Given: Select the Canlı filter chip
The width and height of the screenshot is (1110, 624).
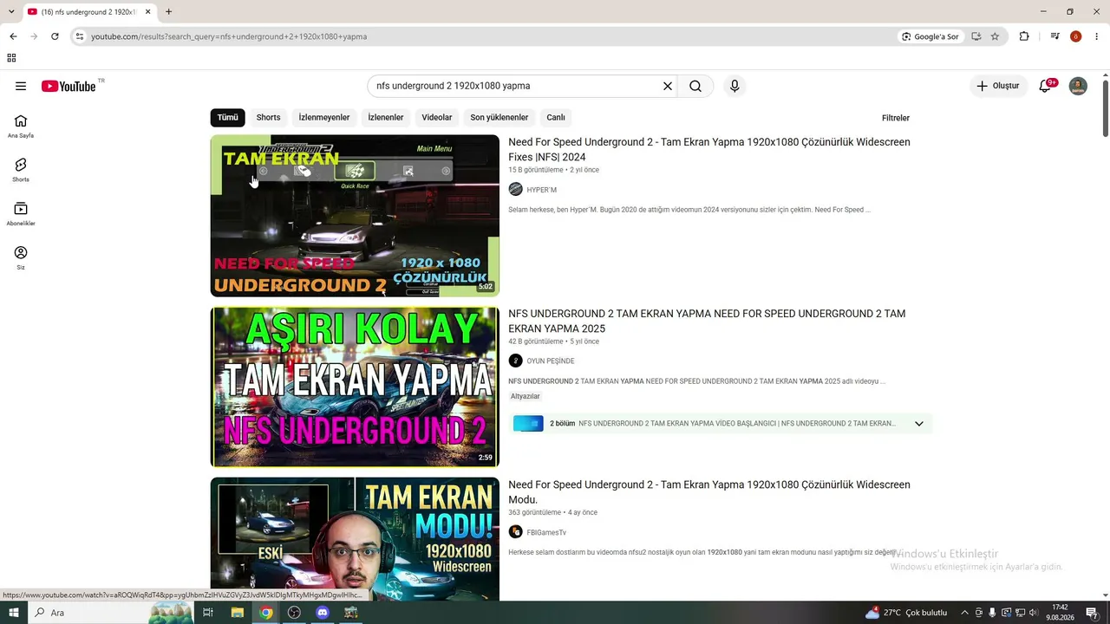Looking at the screenshot, I should pyautogui.click(x=556, y=118).
